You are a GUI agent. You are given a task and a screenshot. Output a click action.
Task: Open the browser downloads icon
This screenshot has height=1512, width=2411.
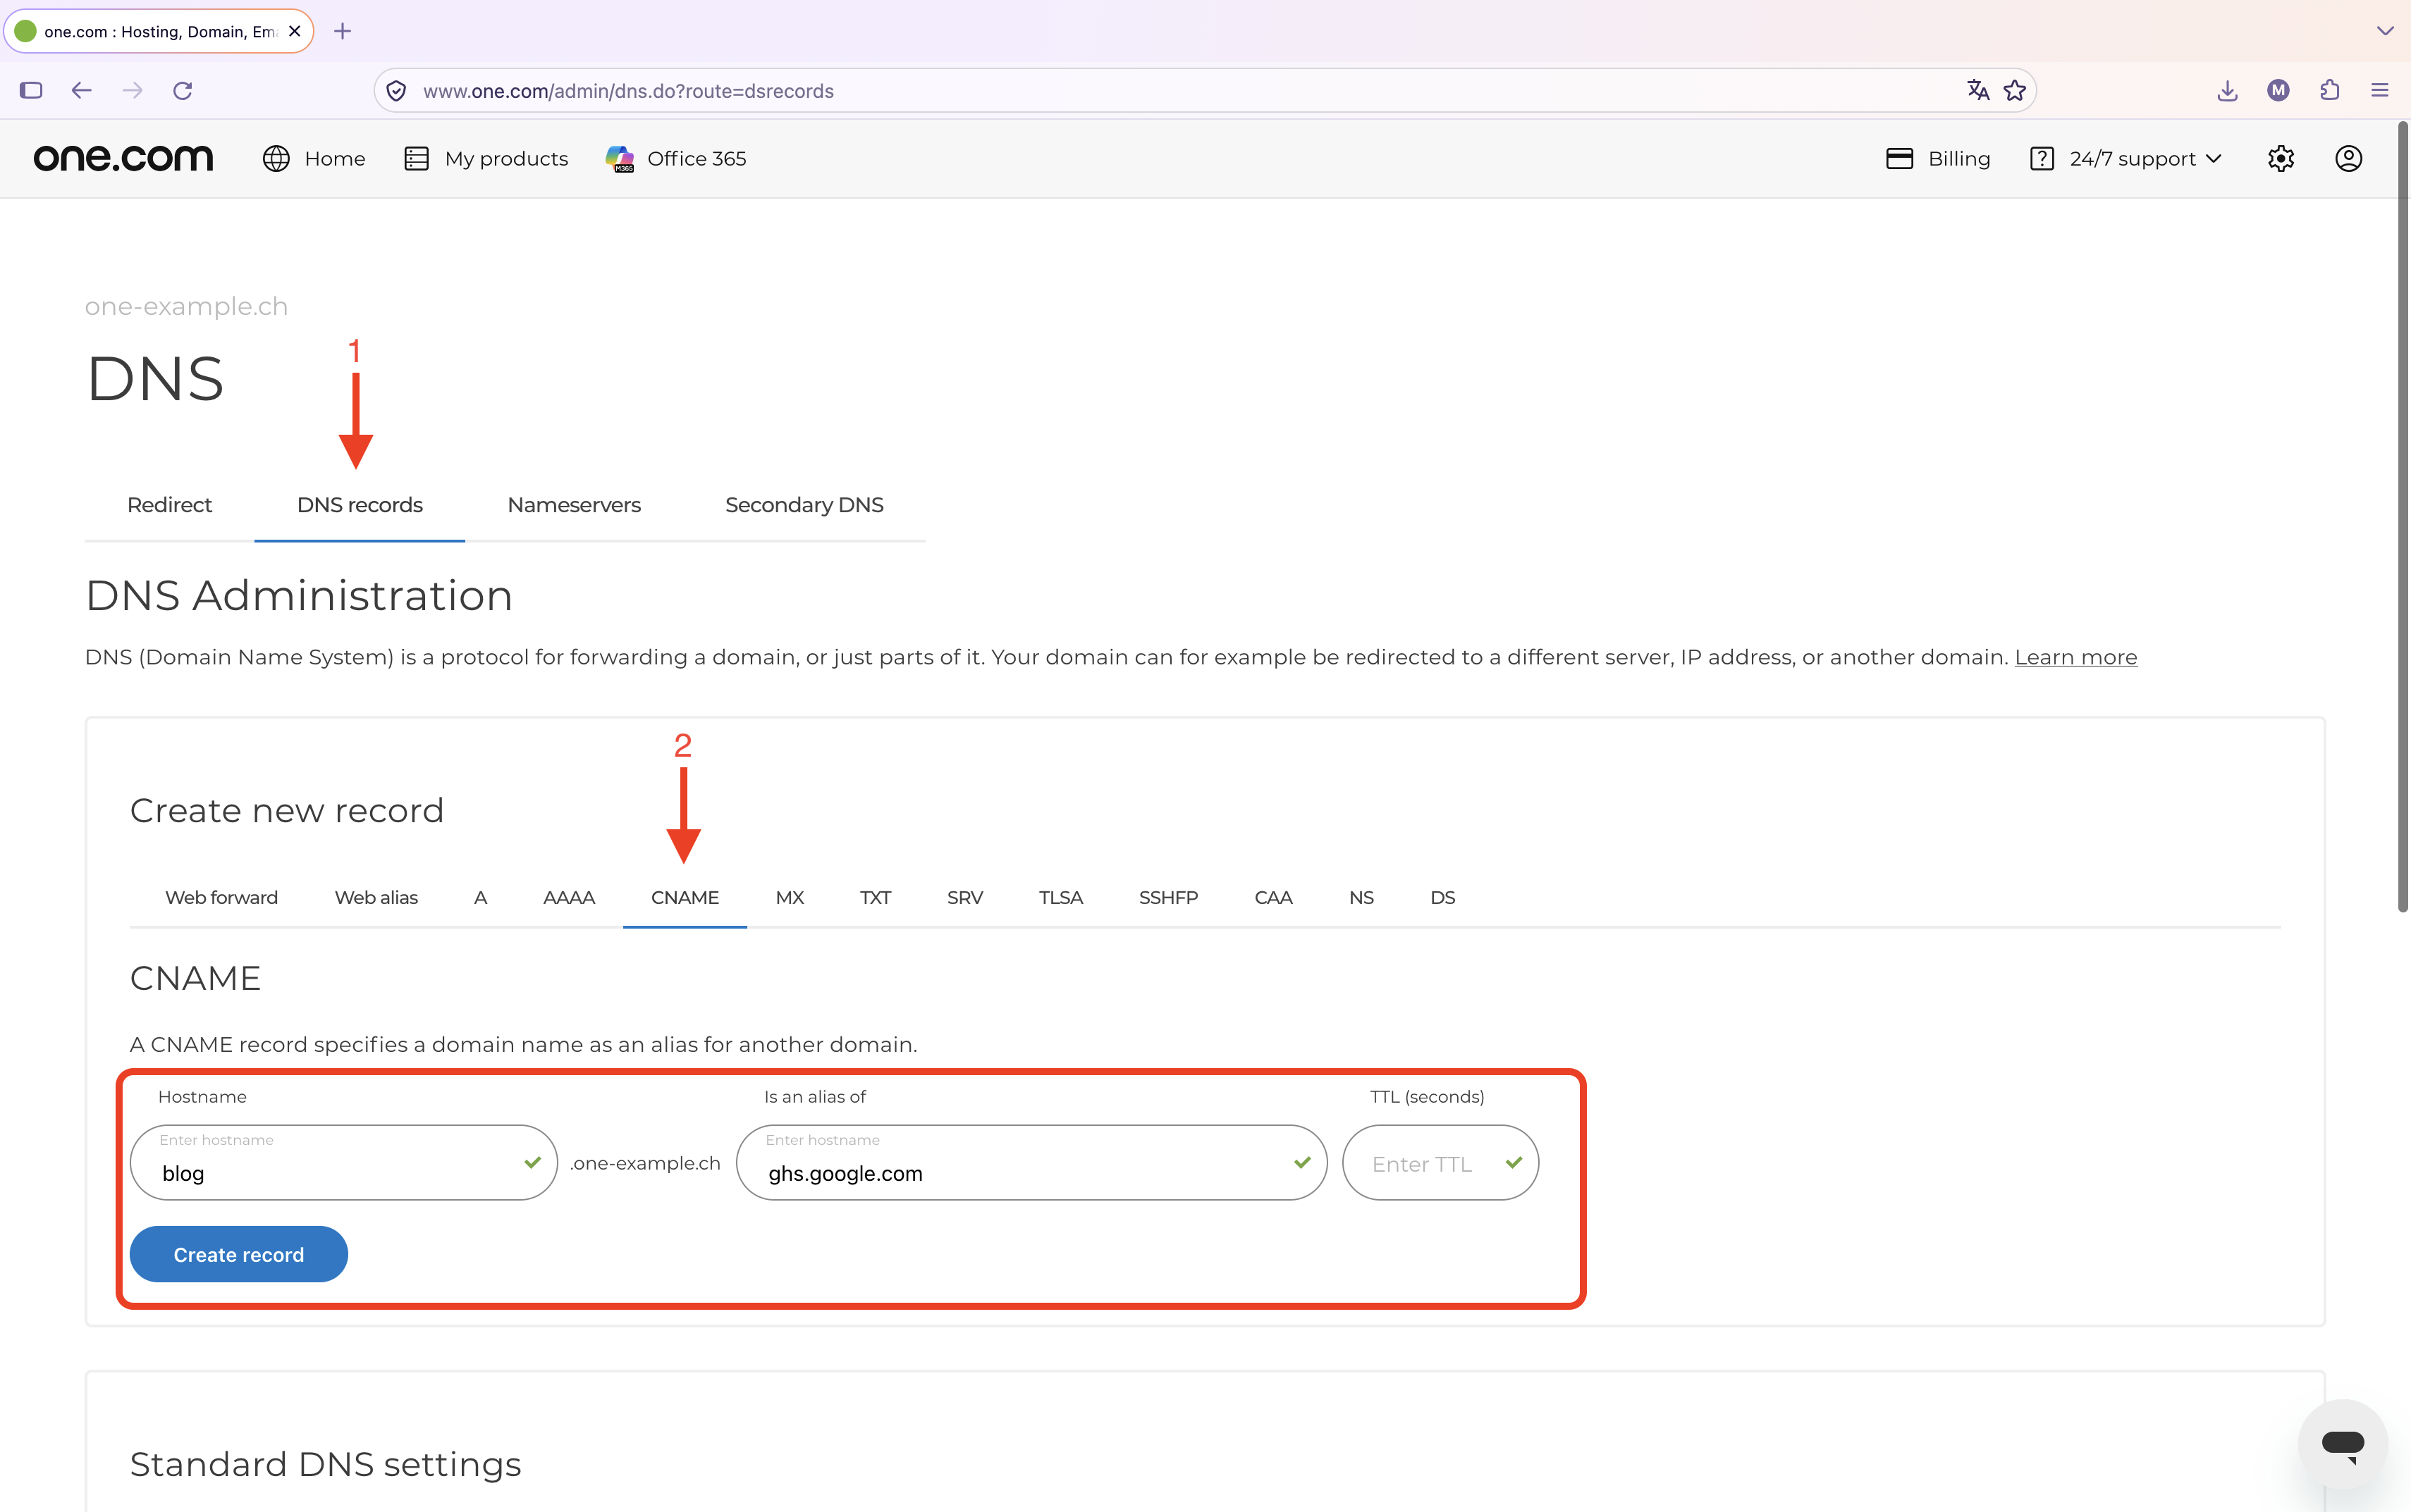[x=2228, y=90]
